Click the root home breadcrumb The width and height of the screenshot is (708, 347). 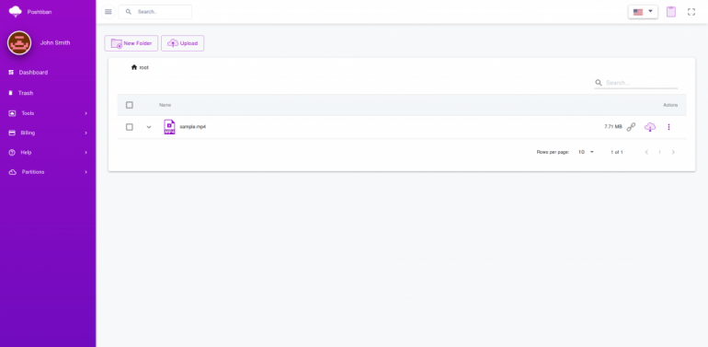(x=140, y=67)
